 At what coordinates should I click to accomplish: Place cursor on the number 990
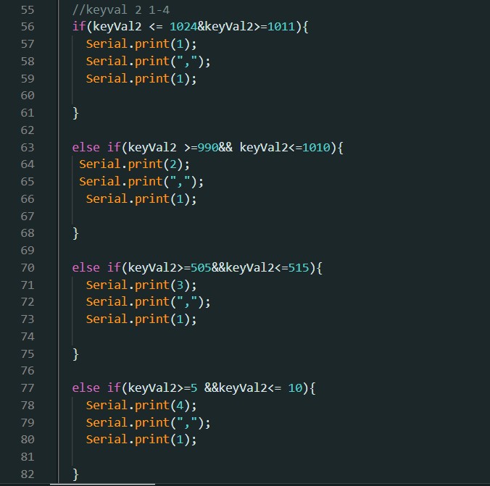(x=208, y=147)
